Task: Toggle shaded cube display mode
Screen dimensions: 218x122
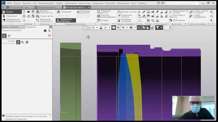Action: point(113,28)
